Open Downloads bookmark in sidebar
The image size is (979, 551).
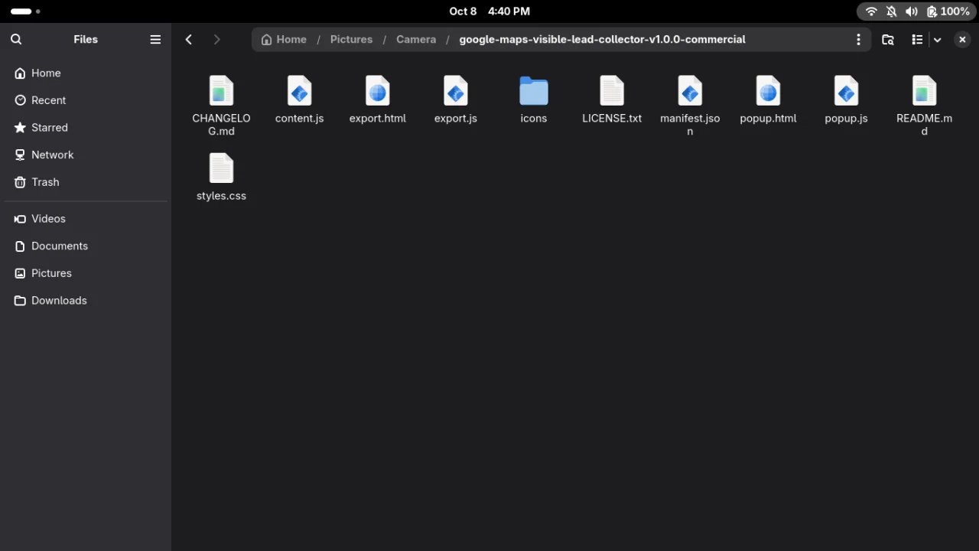point(86,301)
